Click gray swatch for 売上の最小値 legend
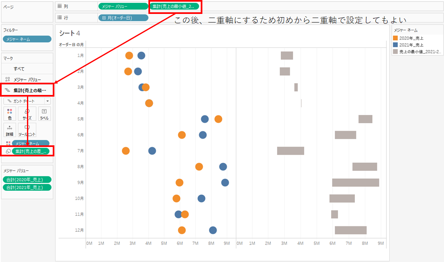Image resolution: width=444 pixels, height=262 pixels. (x=395, y=52)
